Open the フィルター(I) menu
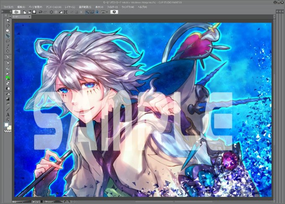The image size is (285, 204). pos(112,7)
